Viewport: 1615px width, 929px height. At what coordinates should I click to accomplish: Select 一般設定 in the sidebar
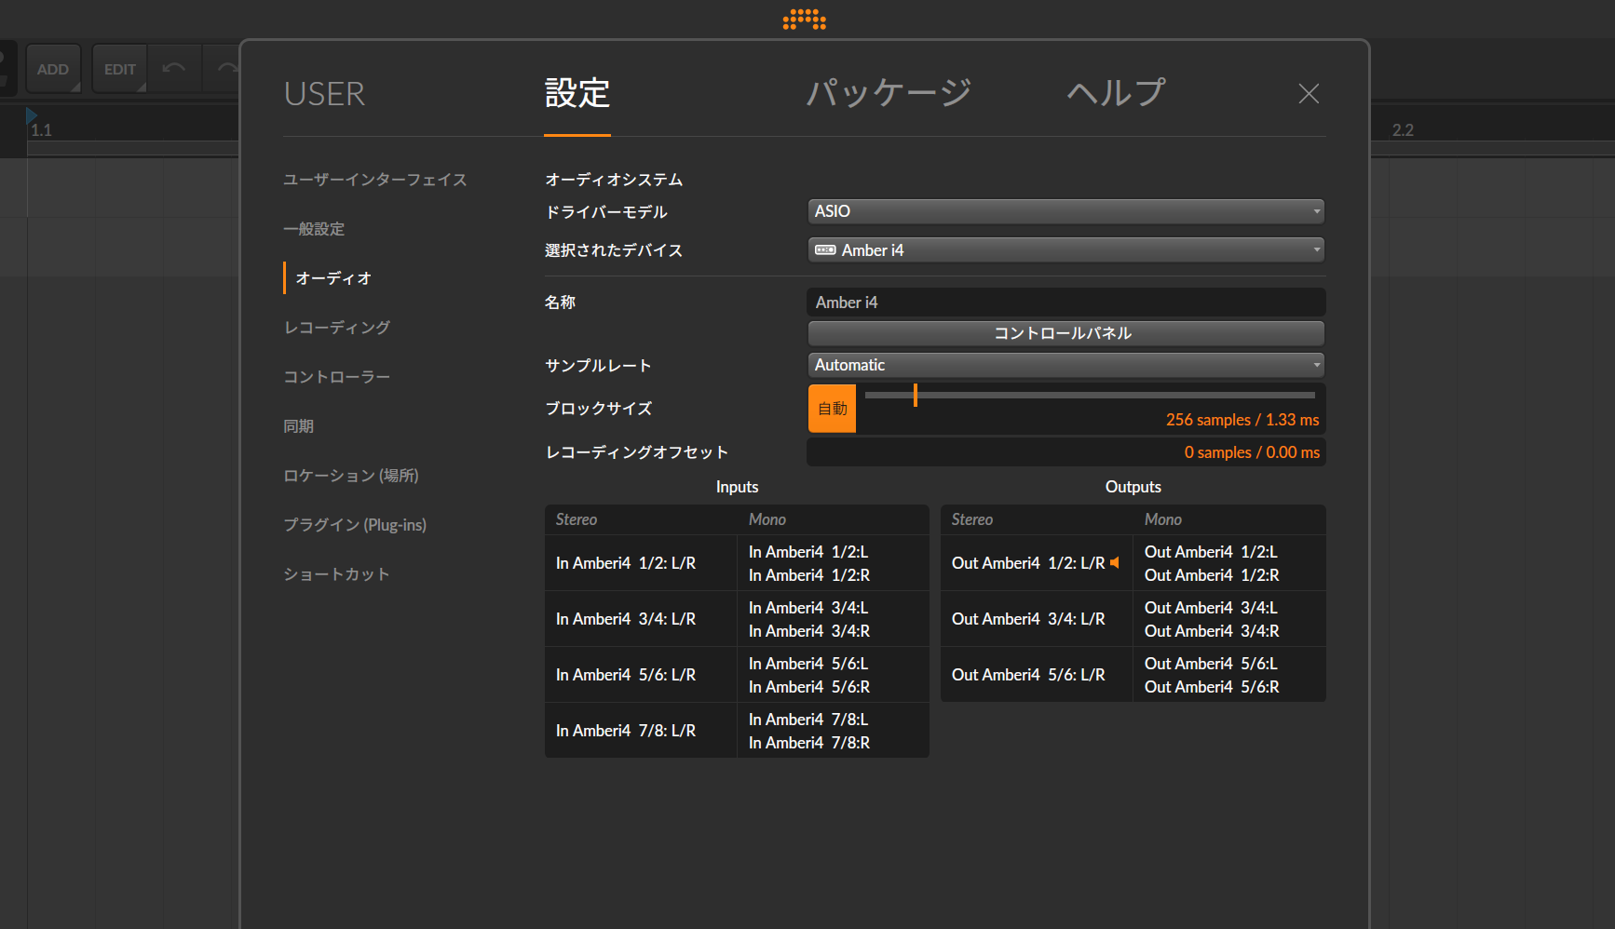pos(314,229)
